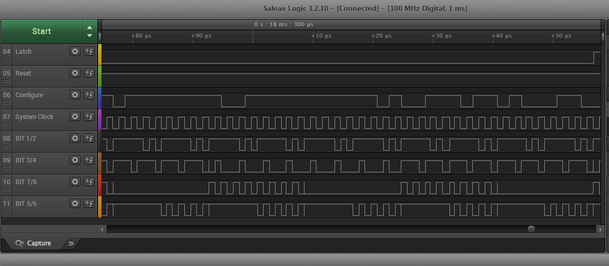Click the +80 µs timeline marker
This screenshot has width=609, height=266.
click(x=141, y=36)
